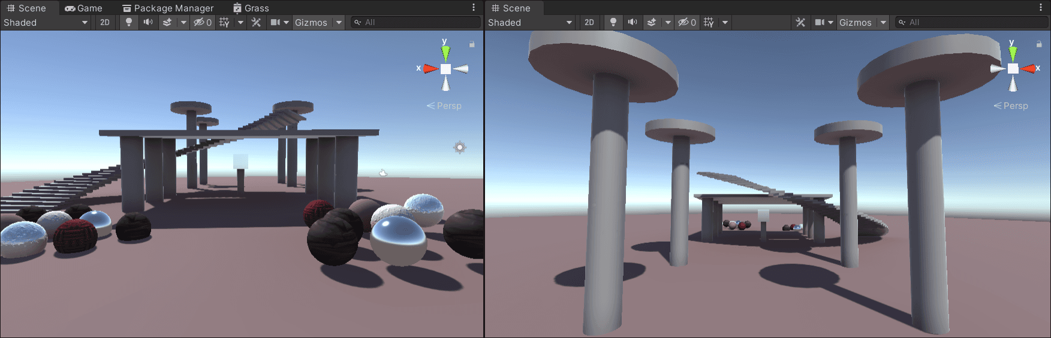Click center cube of left orientation gizmo
Viewport: 1051px width, 338px height.
(x=445, y=69)
